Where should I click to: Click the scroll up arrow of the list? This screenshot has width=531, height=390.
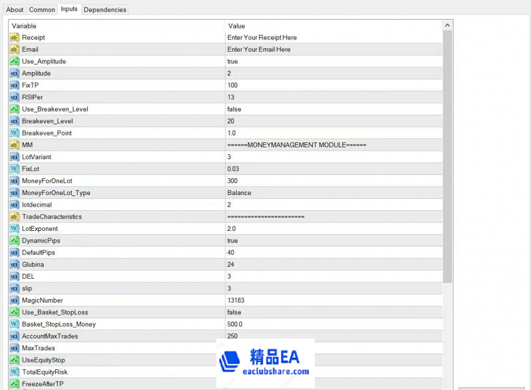(447, 25)
